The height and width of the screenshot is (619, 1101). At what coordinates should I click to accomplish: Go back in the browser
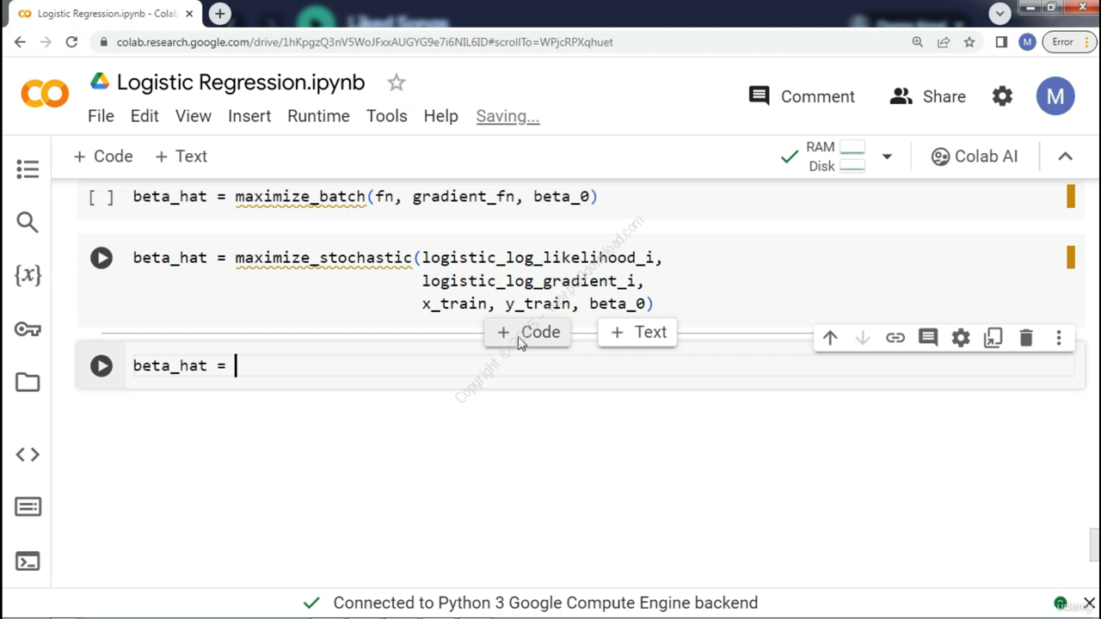click(20, 41)
